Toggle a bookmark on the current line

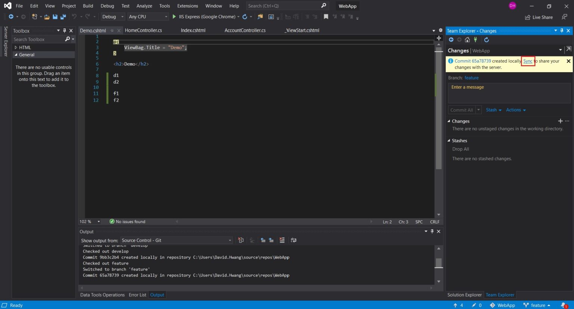[326, 17]
